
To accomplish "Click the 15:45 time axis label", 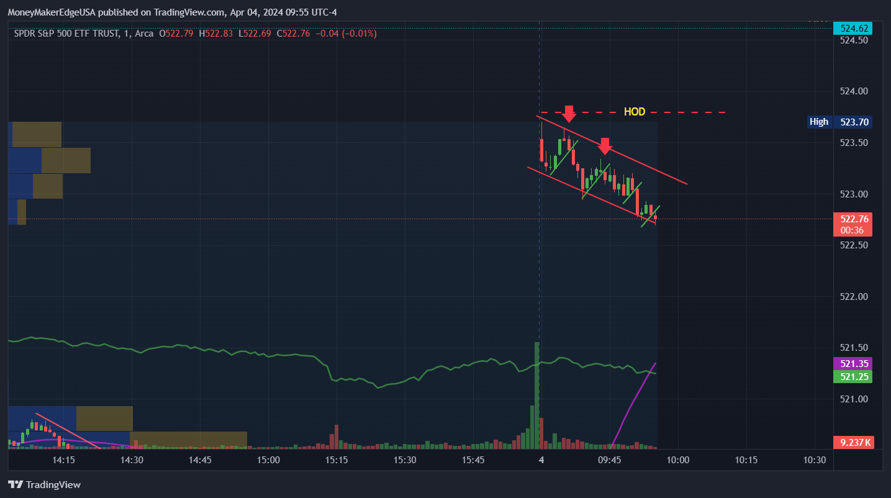I will 473,460.
